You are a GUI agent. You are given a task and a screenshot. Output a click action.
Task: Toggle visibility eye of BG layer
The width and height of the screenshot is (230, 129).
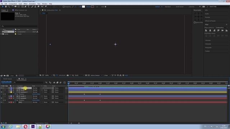coord(1,102)
